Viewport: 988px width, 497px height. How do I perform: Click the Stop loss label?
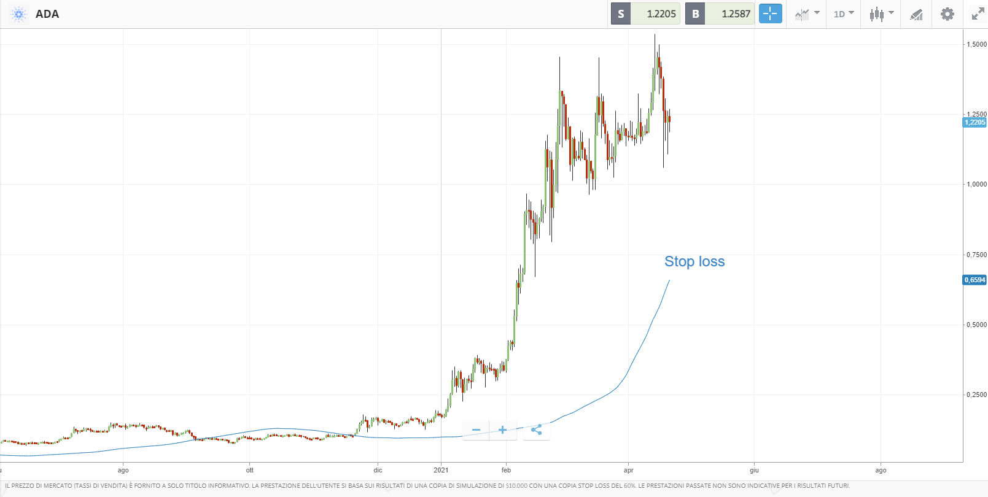[x=694, y=261]
